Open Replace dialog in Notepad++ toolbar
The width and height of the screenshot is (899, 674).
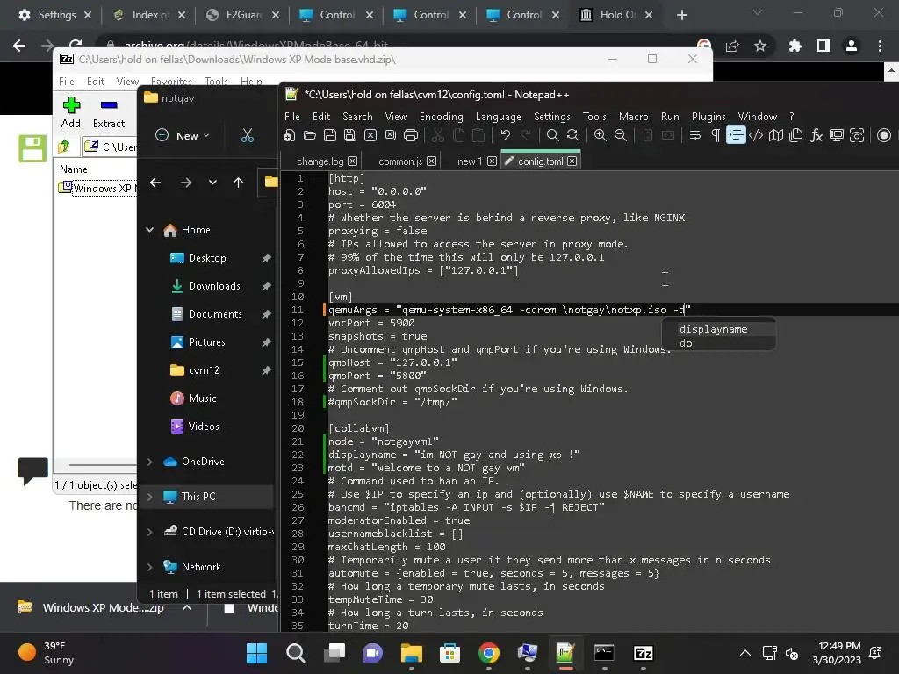click(x=572, y=135)
